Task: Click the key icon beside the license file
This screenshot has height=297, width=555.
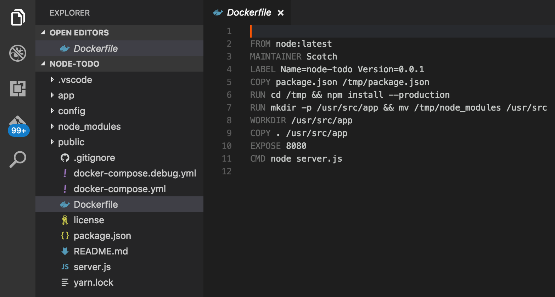Action: tap(65, 220)
